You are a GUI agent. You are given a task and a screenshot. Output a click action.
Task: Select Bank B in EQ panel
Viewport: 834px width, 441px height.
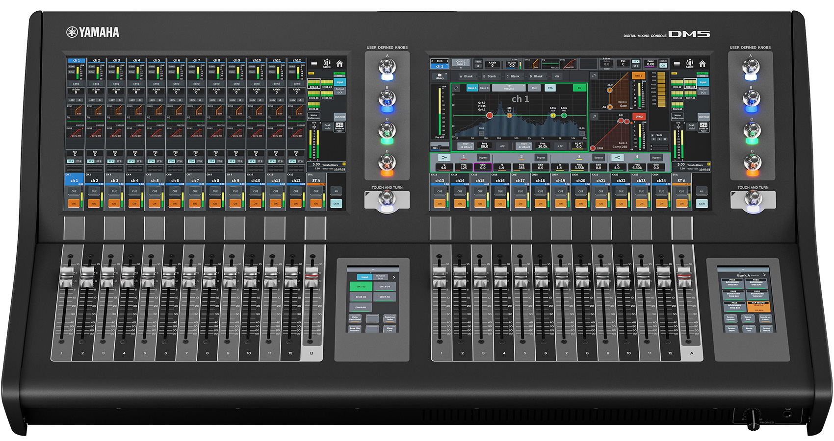pos(484,88)
